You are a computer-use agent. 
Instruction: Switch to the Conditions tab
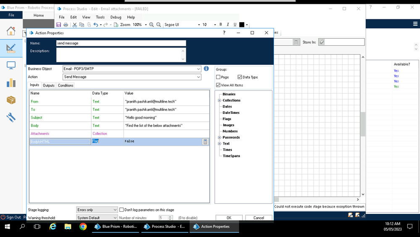(66, 85)
